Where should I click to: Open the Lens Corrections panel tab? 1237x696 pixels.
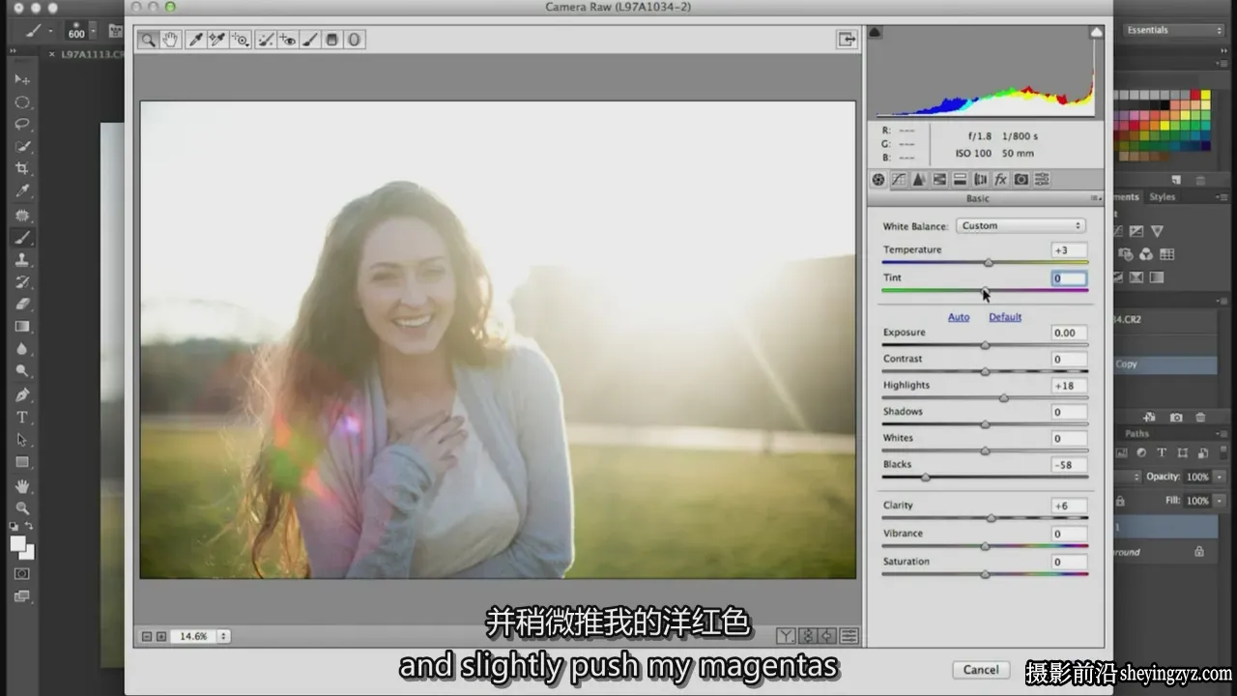[980, 180]
